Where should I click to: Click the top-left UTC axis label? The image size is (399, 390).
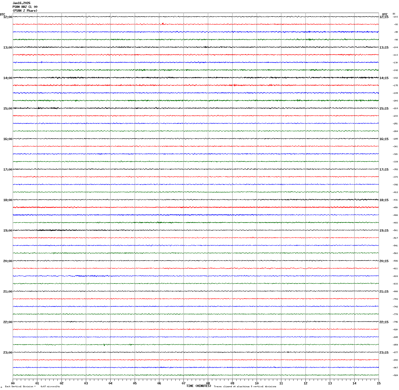[x=3, y=14]
